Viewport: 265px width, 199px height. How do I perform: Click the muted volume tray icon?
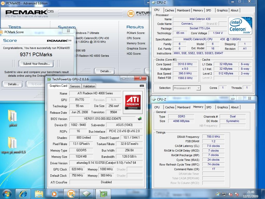coord(230,194)
